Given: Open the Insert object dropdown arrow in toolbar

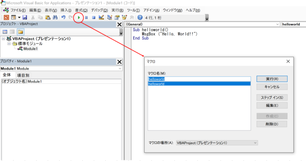Looking at the screenshot, I should click(x=19, y=18).
